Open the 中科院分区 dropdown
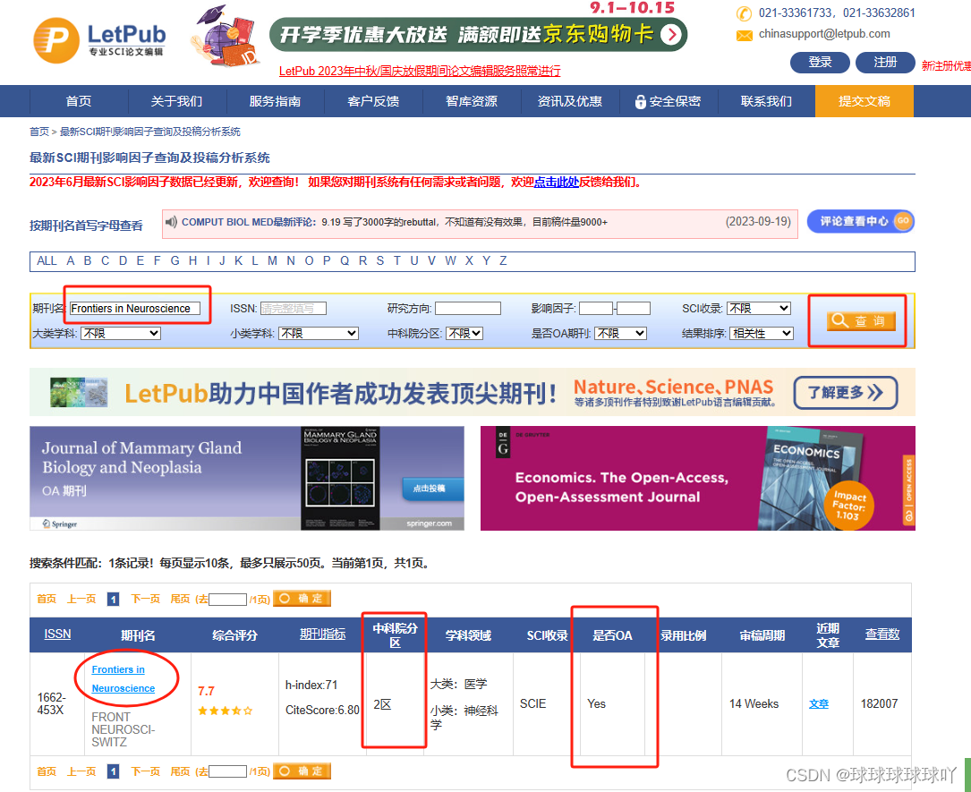 coord(464,333)
